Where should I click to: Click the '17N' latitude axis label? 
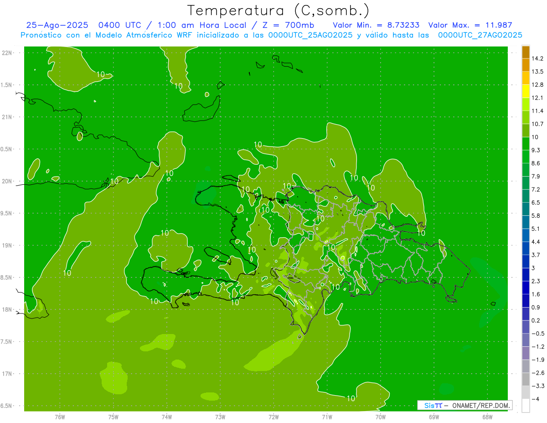point(7,374)
